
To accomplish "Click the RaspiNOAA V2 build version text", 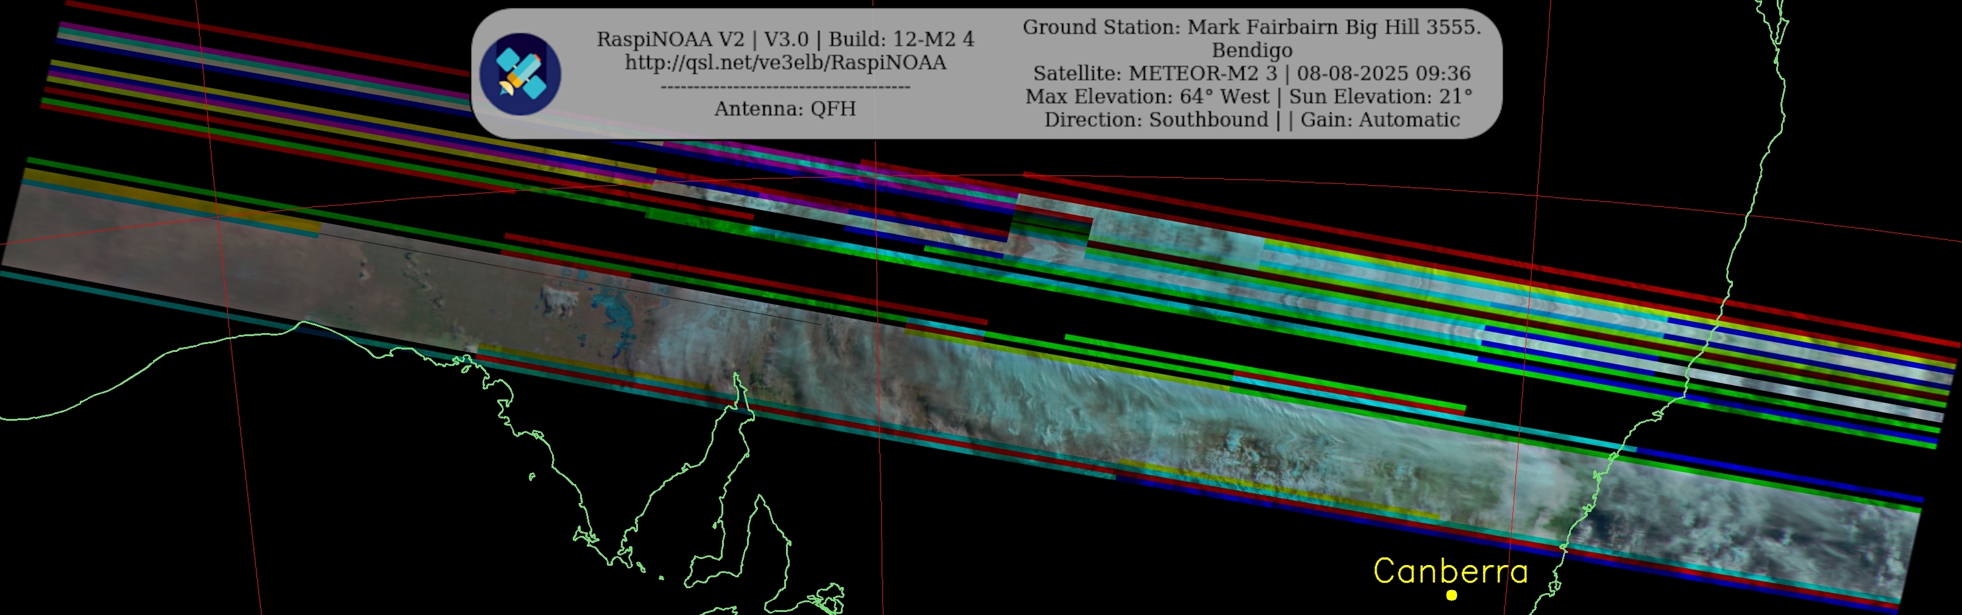I will (x=785, y=39).
